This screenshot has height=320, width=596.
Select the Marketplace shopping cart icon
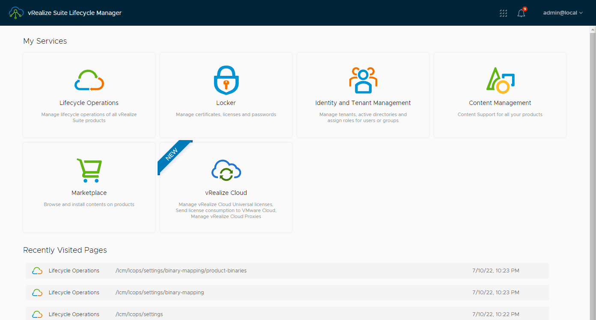89,170
